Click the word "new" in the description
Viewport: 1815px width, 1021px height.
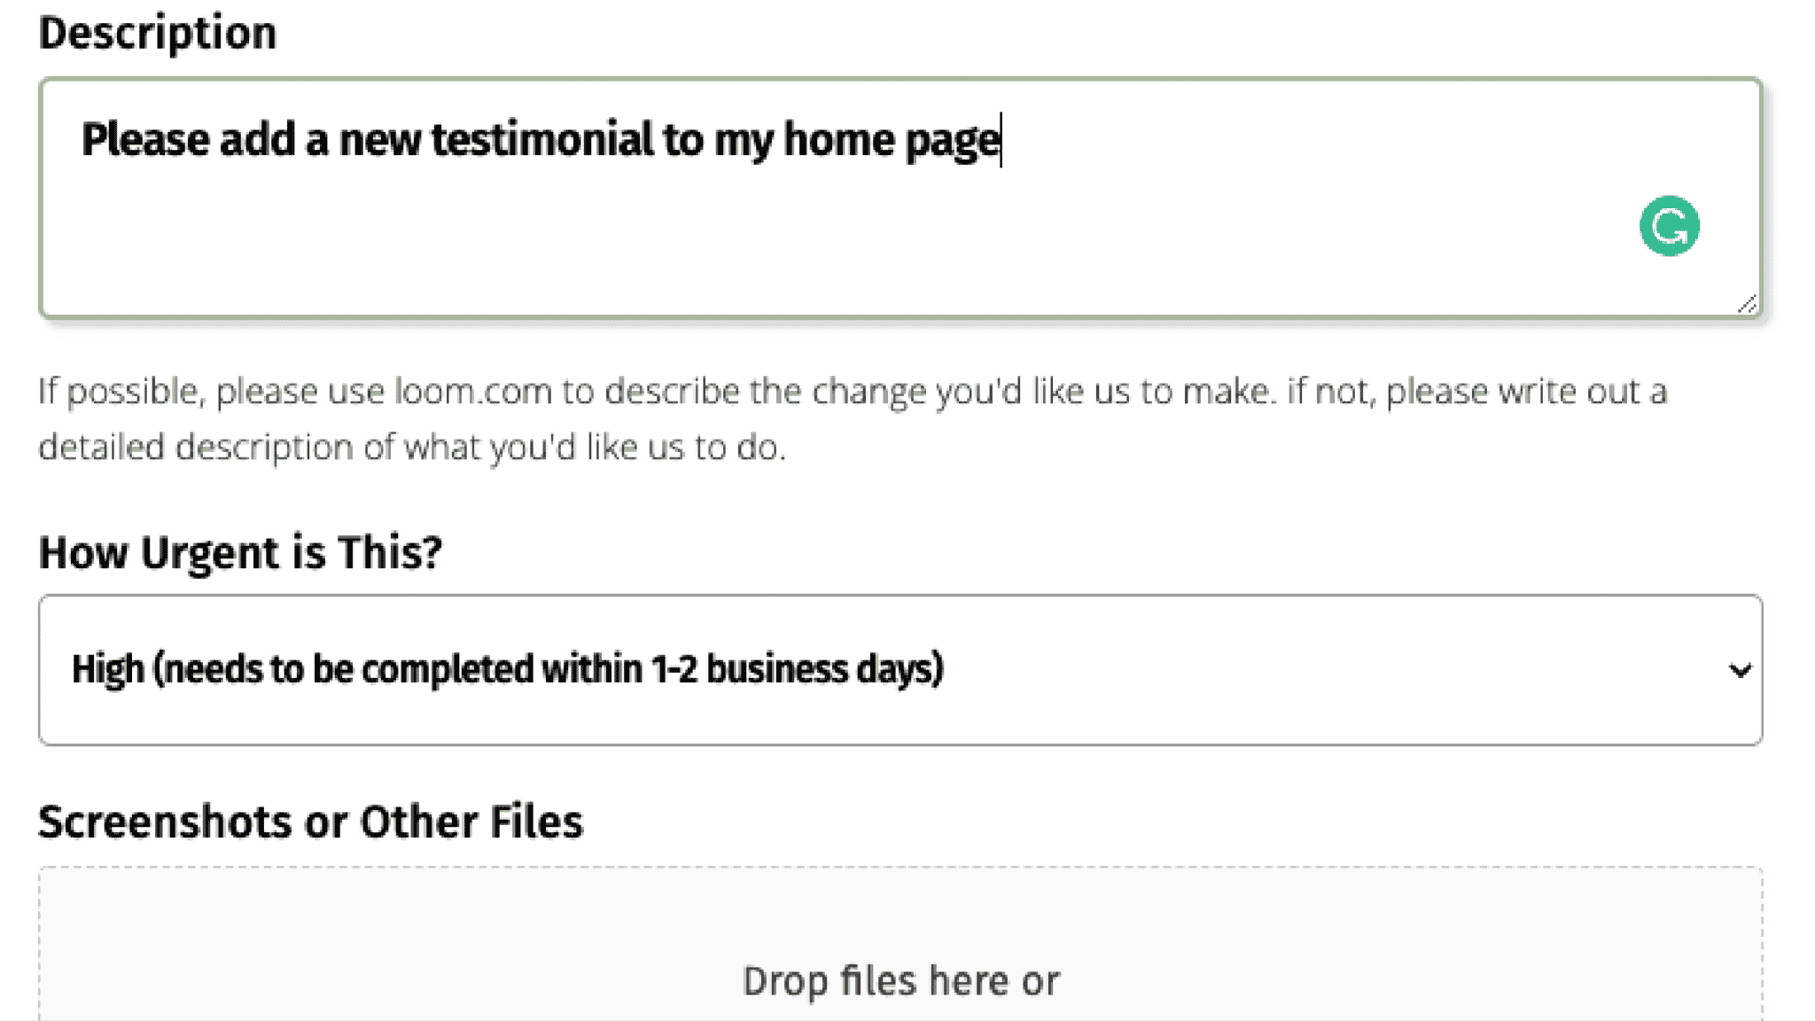tap(380, 140)
